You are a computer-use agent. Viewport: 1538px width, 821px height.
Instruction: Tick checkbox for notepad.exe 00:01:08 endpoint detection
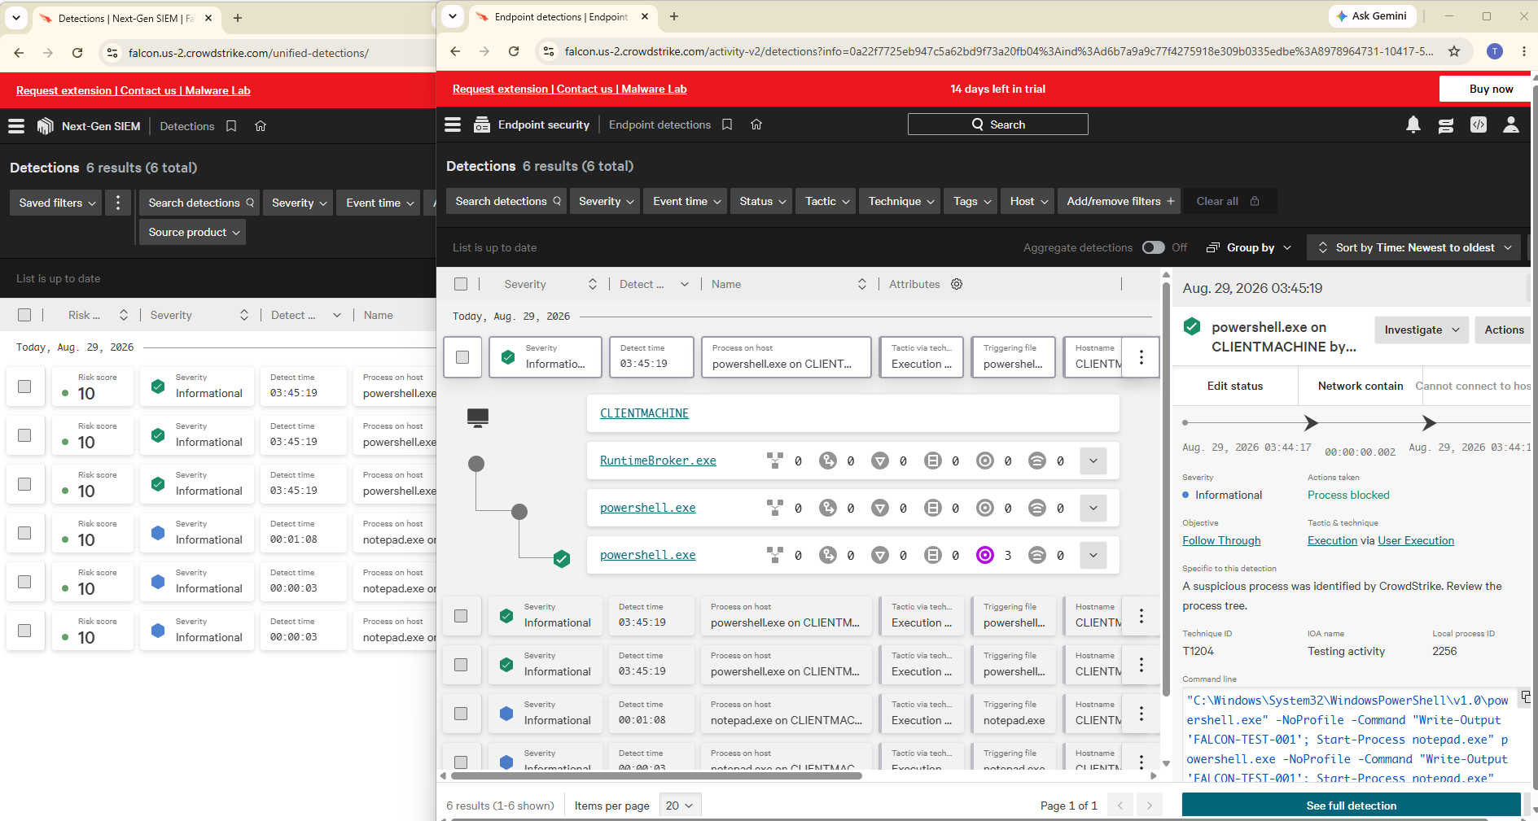click(x=461, y=714)
